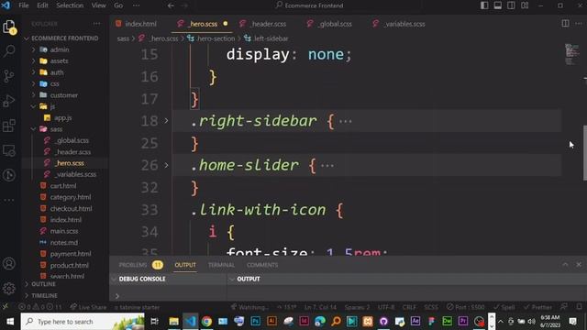The image size is (587, 330).
Task: Open the Search view in activity bar
Action: [x=9, y=51]
